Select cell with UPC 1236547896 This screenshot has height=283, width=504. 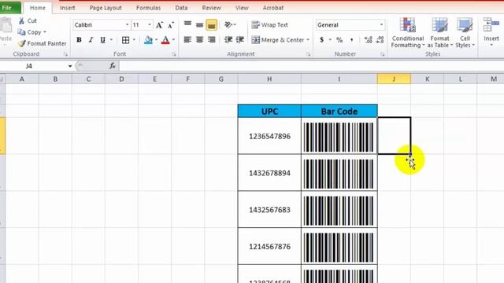click(269, 136)
